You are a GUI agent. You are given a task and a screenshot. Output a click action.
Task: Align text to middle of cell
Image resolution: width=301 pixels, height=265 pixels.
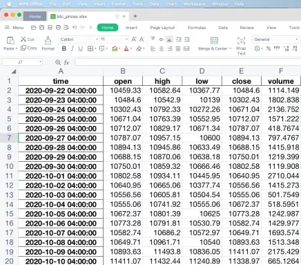point(161,39)
